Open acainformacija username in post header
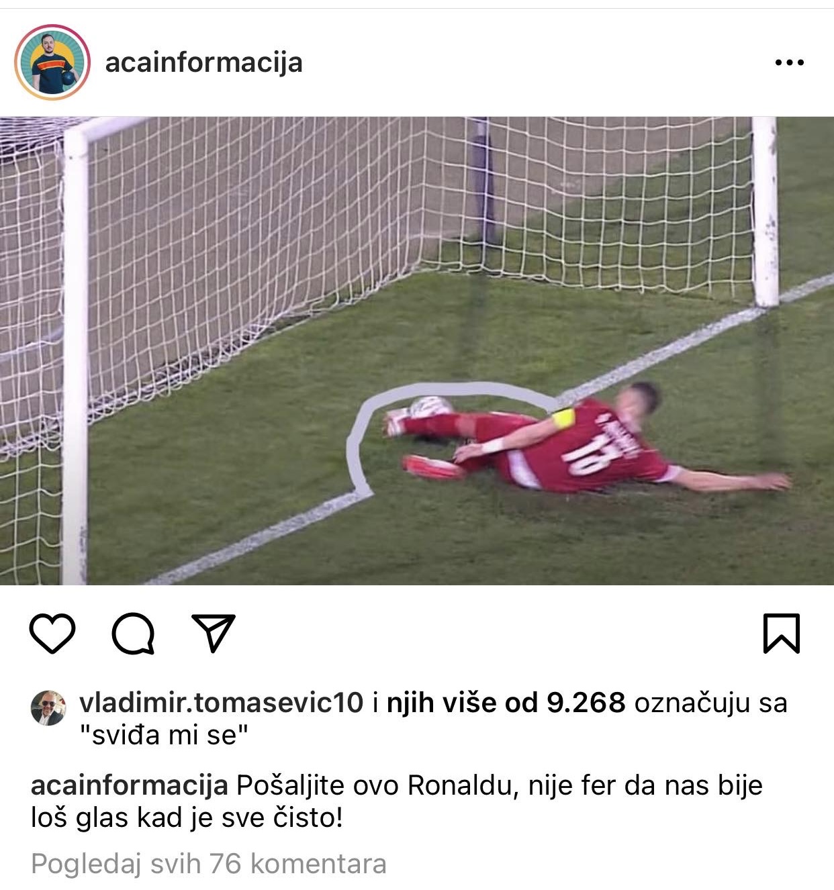The width and height of the screenshot is (834, 890). [204, 62]
